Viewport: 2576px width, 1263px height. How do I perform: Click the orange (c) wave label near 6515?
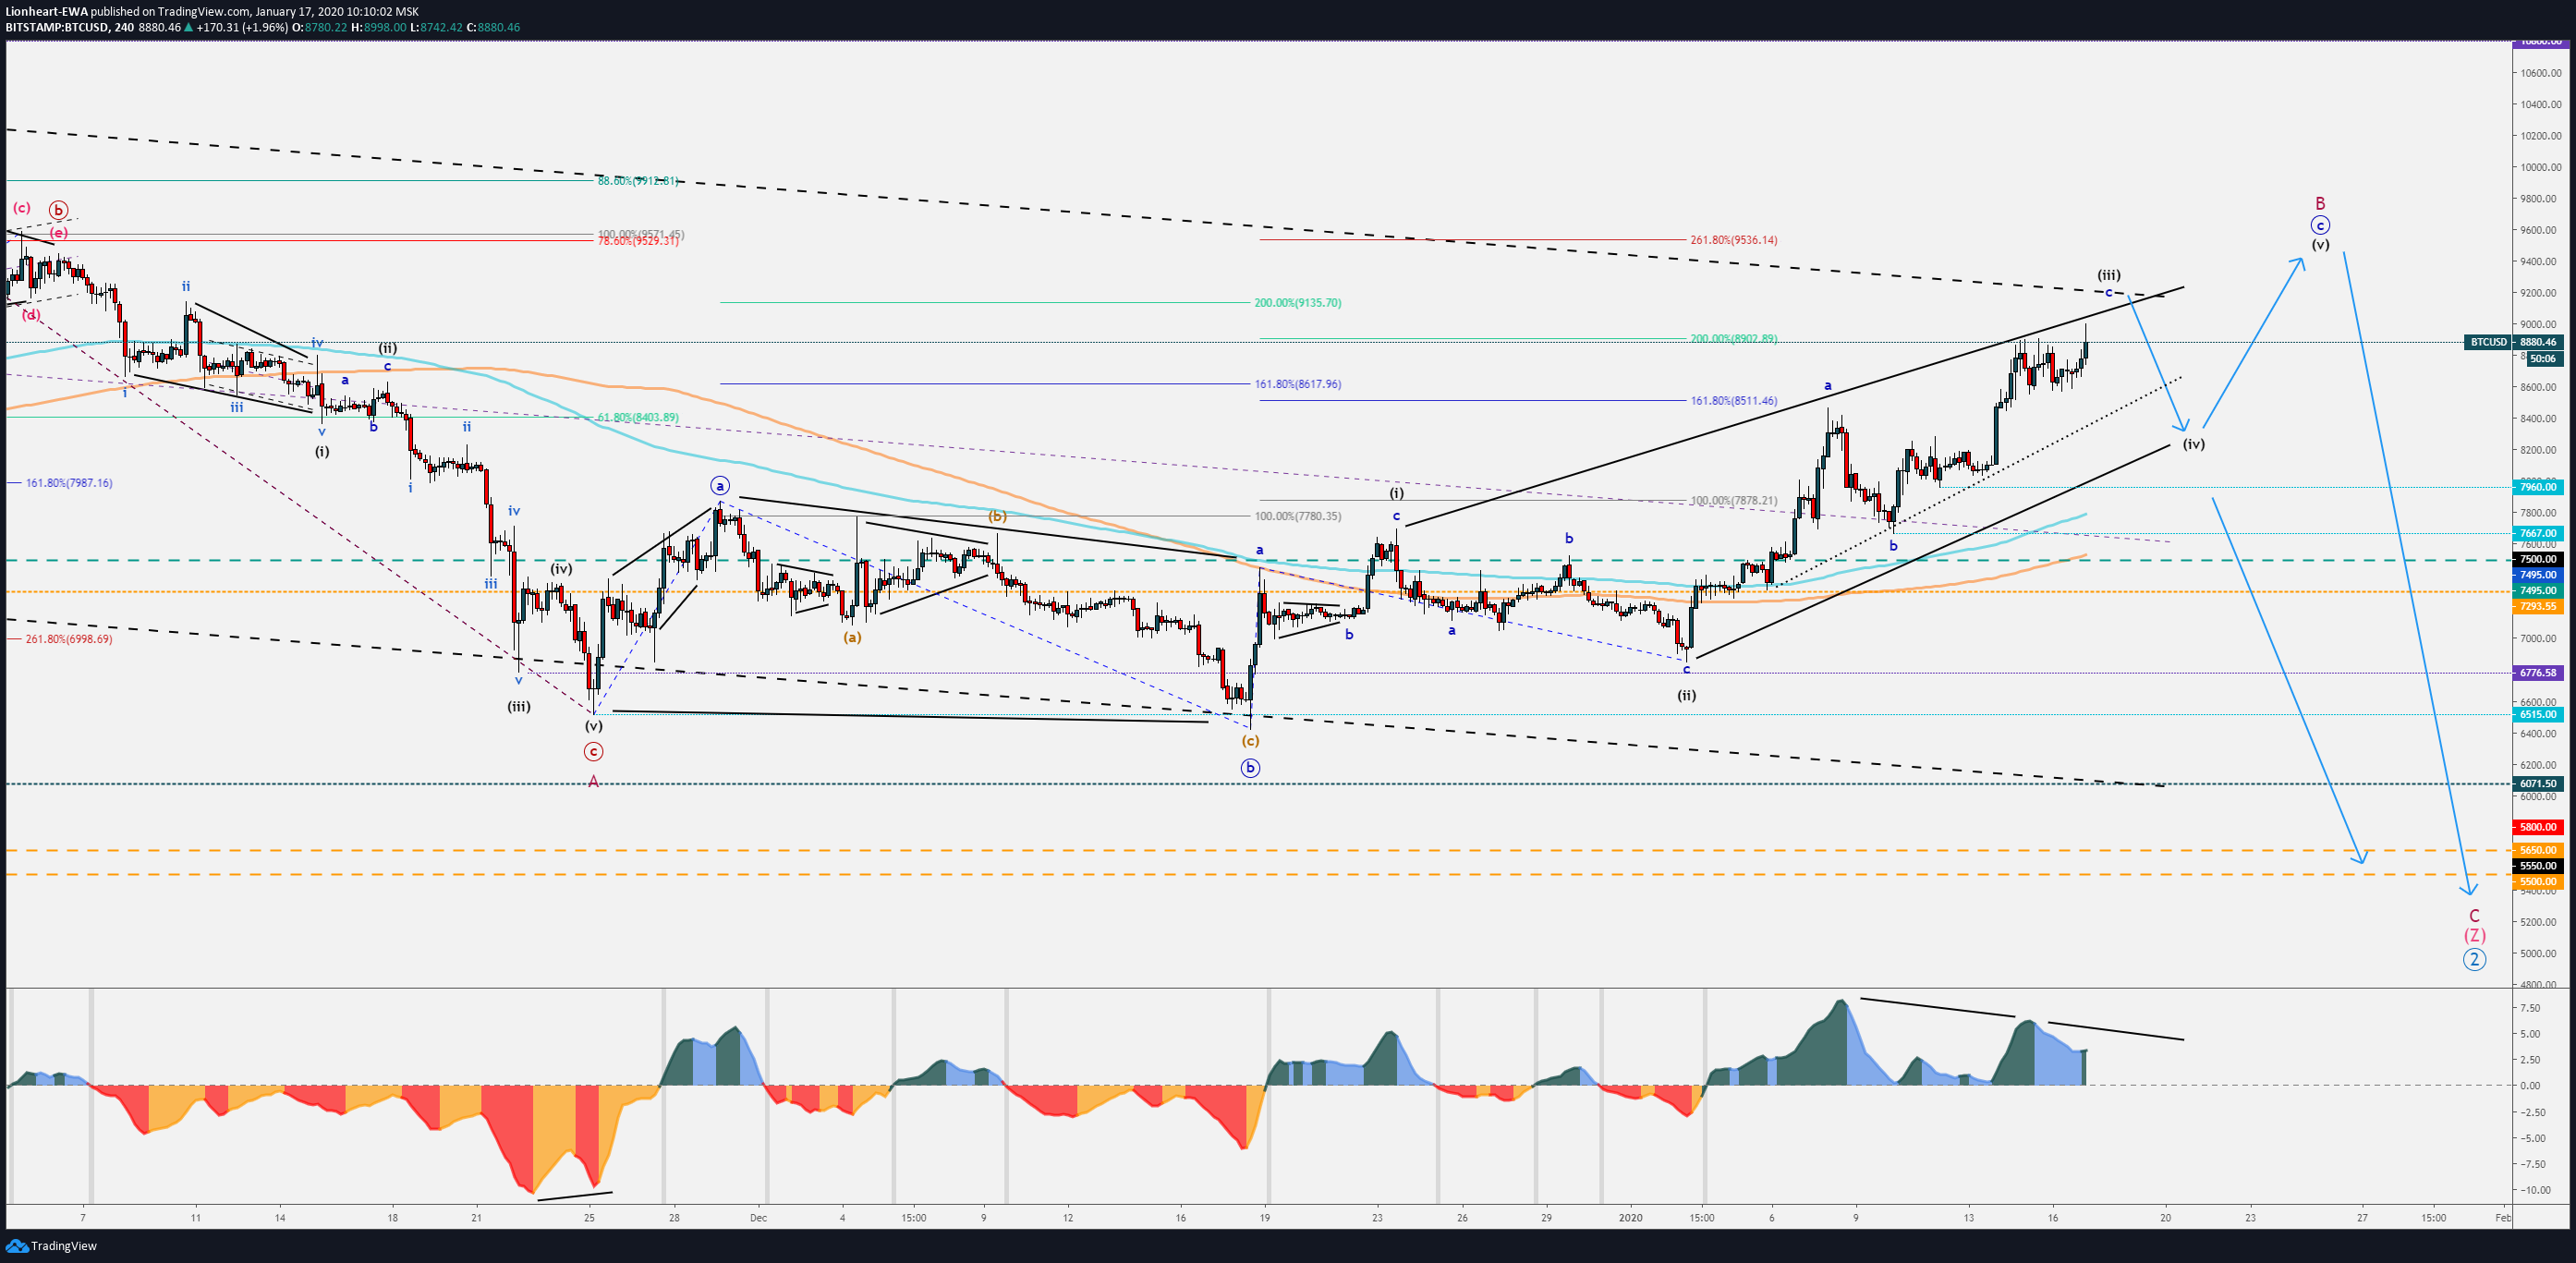point(1250,741)
